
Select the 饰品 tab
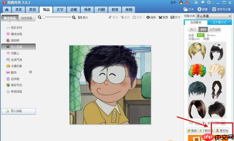pyautogui.click(x=46, y=10)
